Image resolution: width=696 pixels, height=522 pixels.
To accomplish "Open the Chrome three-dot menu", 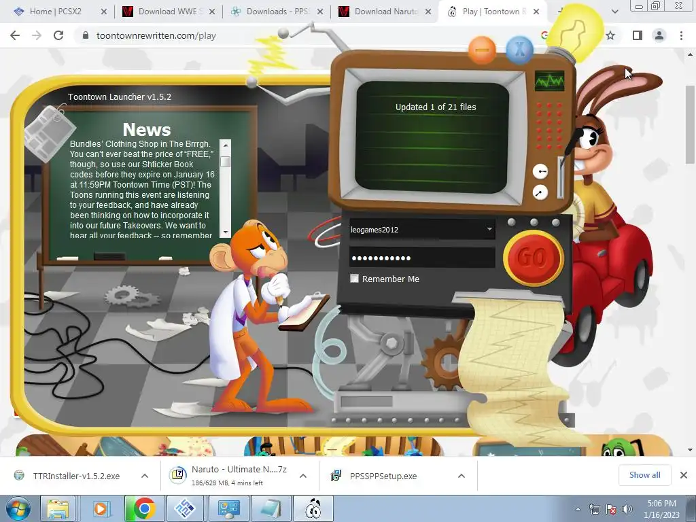I will [681, 35].
